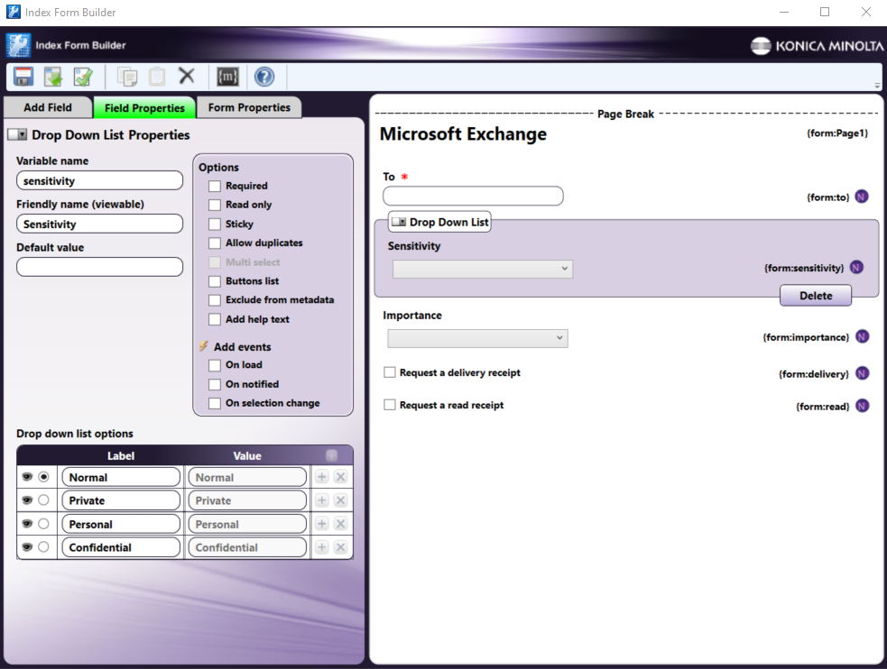Select the Confidential default radio button

43,547
